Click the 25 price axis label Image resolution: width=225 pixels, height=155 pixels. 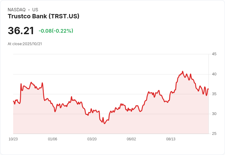pos(214,134)
